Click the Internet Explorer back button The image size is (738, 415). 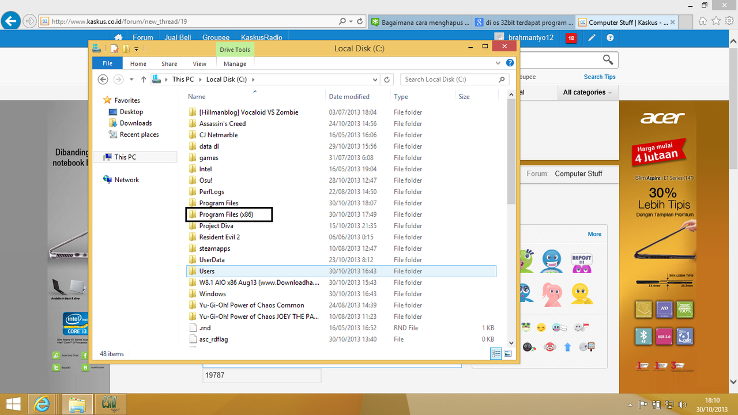pyautogui.click(x=10, y=21)
